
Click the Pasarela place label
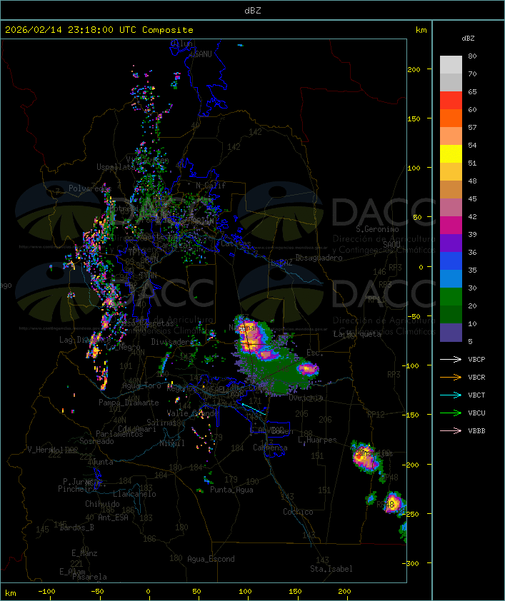point(89,577)
